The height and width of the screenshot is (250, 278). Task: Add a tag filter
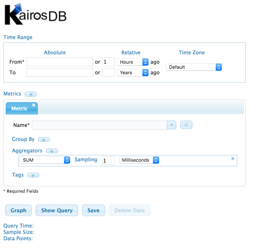coord(33,175)
